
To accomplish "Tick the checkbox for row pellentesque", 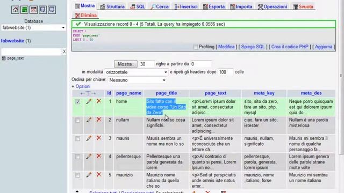I will (x=77, y=157).
